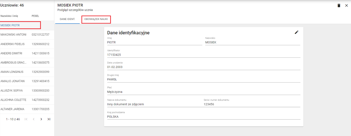
Task: Go to previous page arrow
Action: click(34, 119)
